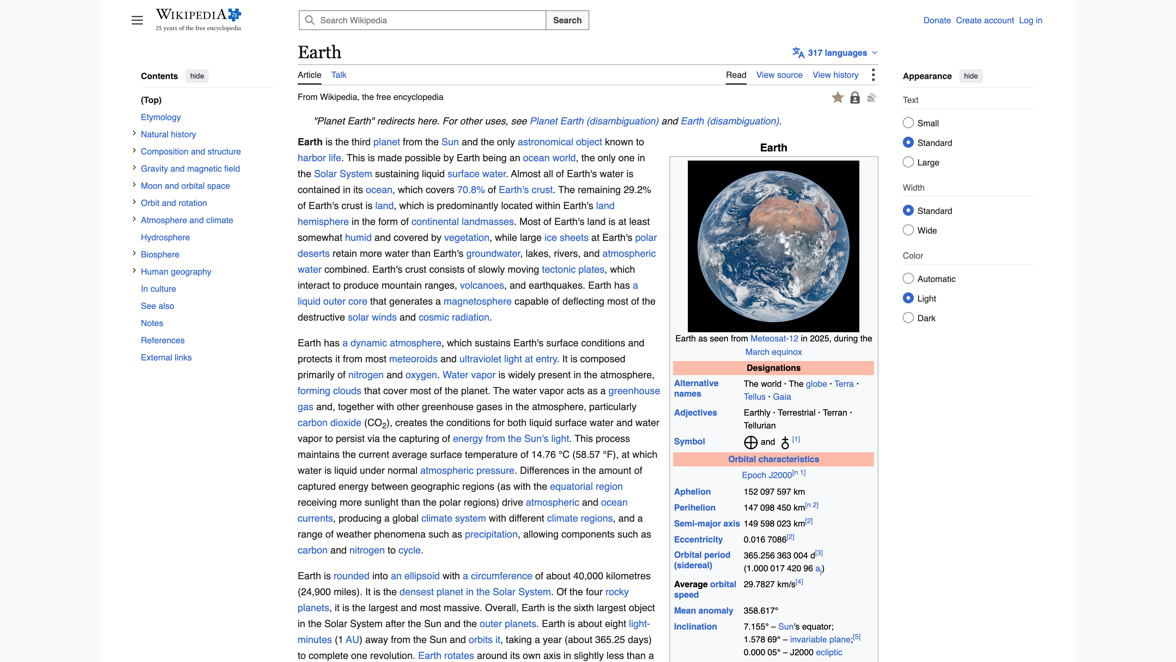Open the View history tab

[x=835, y=75]
